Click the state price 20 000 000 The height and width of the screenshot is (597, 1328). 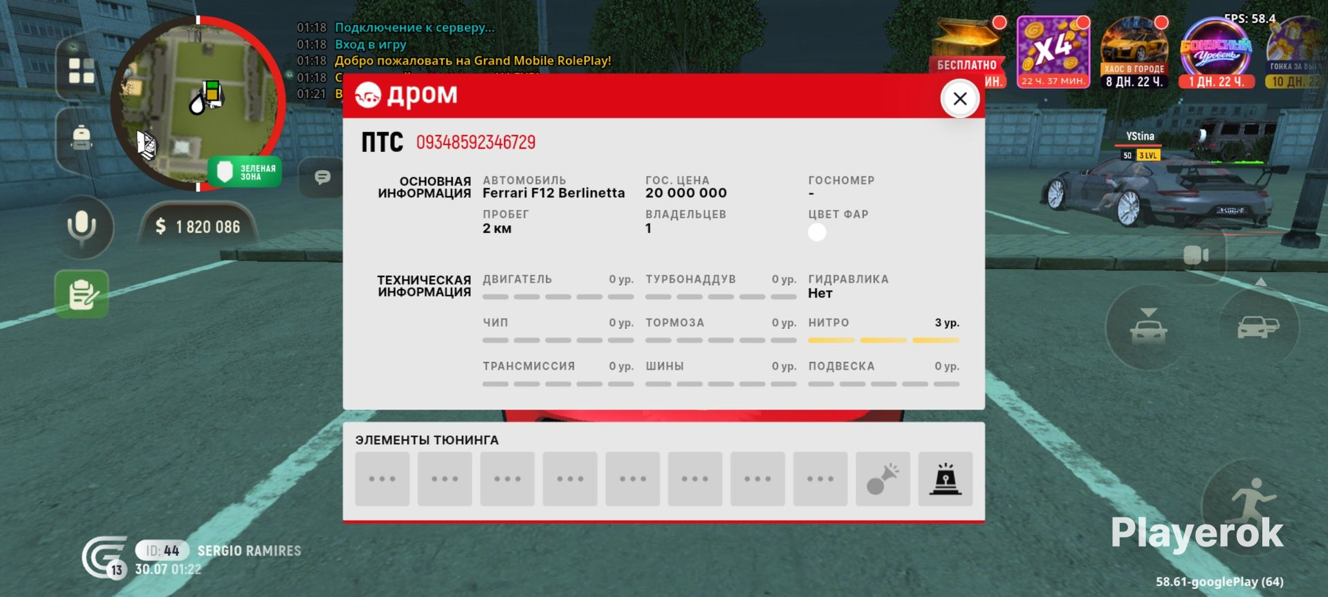pos(686,193)
